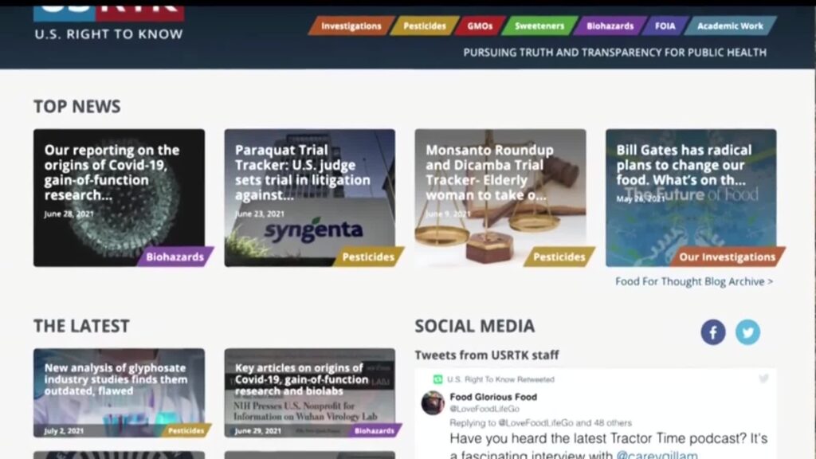Click the @LoveFoodLifeGo handle

click(x=484, y=409)
